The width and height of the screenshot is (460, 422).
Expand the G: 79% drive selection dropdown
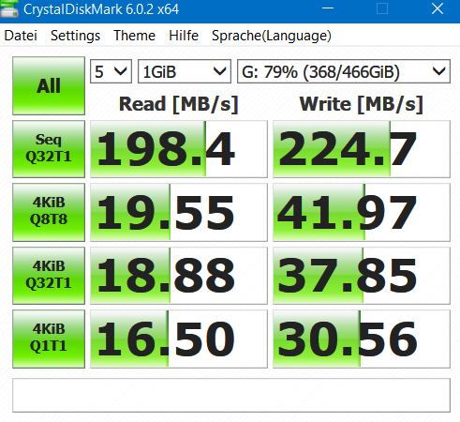(344, 71)
